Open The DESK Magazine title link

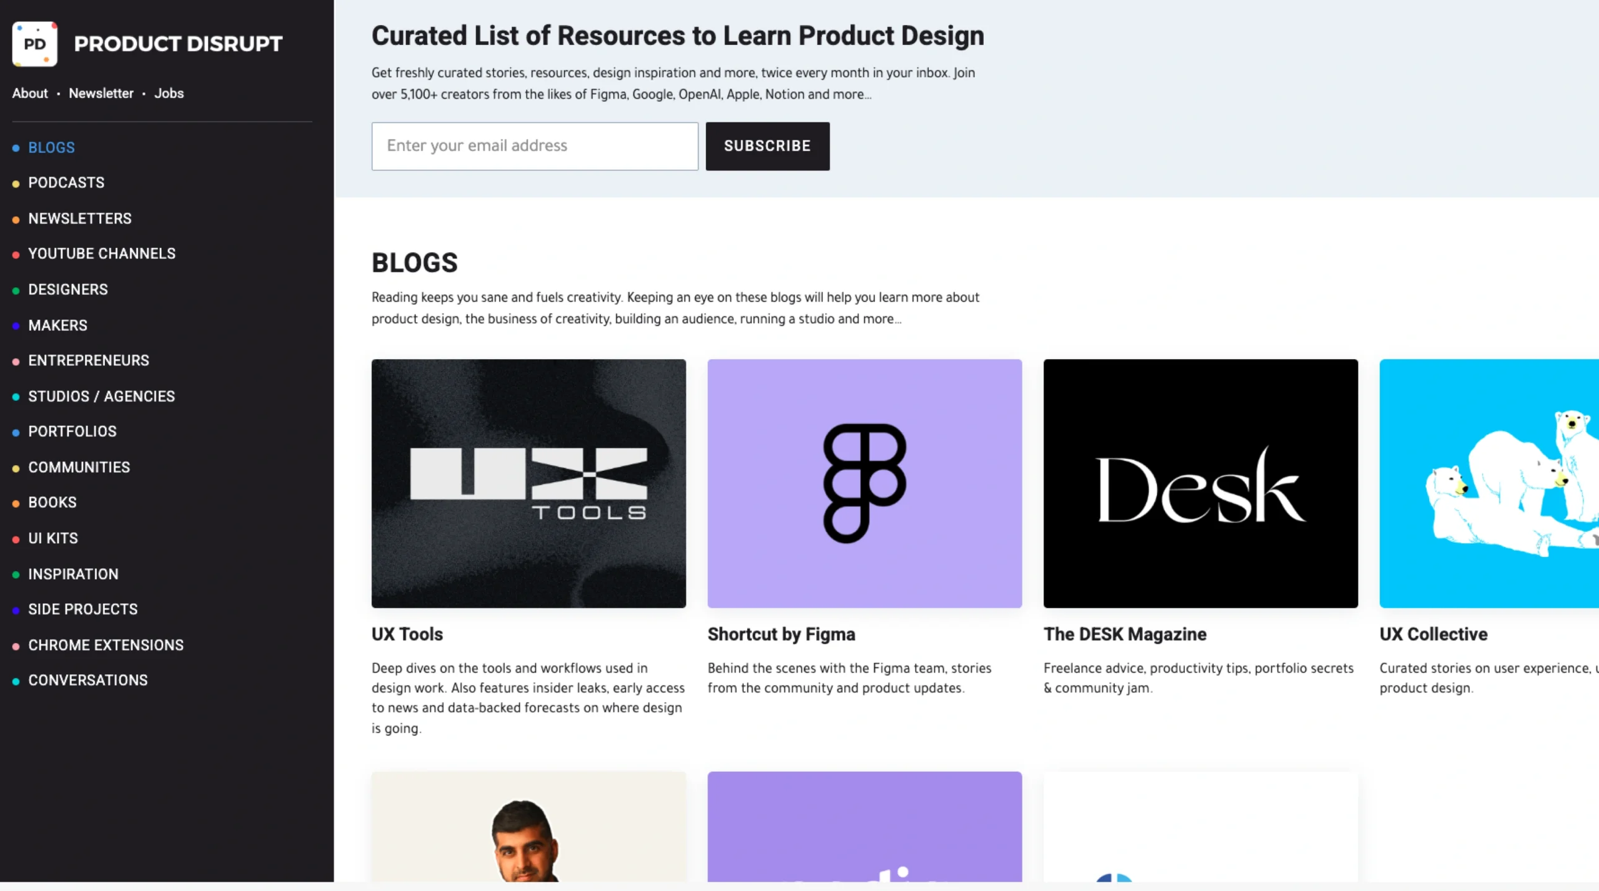point(1124,634)
